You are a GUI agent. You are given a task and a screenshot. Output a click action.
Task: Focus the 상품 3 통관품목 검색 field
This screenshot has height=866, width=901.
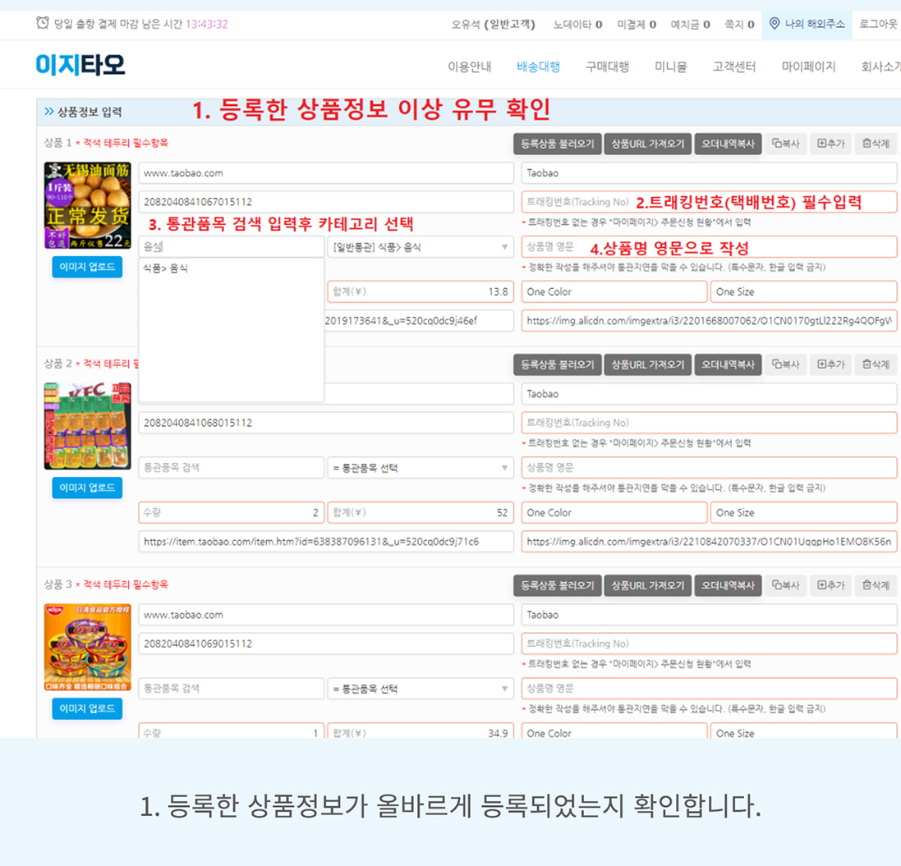tap(231, 689)
